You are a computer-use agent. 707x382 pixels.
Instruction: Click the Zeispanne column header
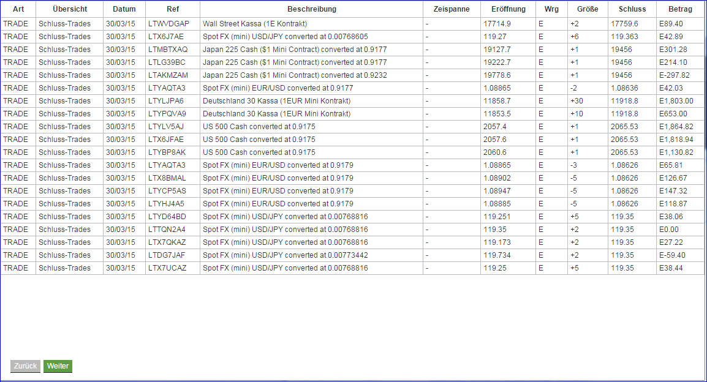coord(451,9)
